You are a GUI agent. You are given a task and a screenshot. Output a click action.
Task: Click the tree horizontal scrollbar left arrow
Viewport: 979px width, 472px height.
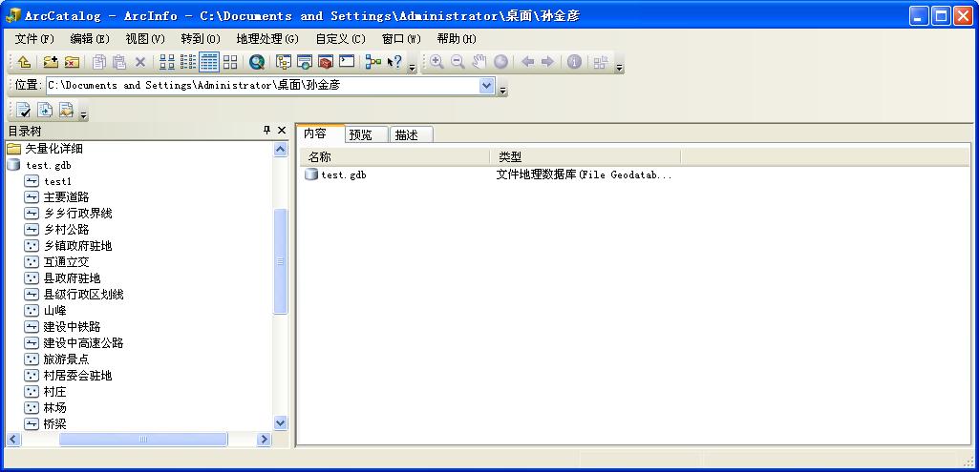click(13, 439)
